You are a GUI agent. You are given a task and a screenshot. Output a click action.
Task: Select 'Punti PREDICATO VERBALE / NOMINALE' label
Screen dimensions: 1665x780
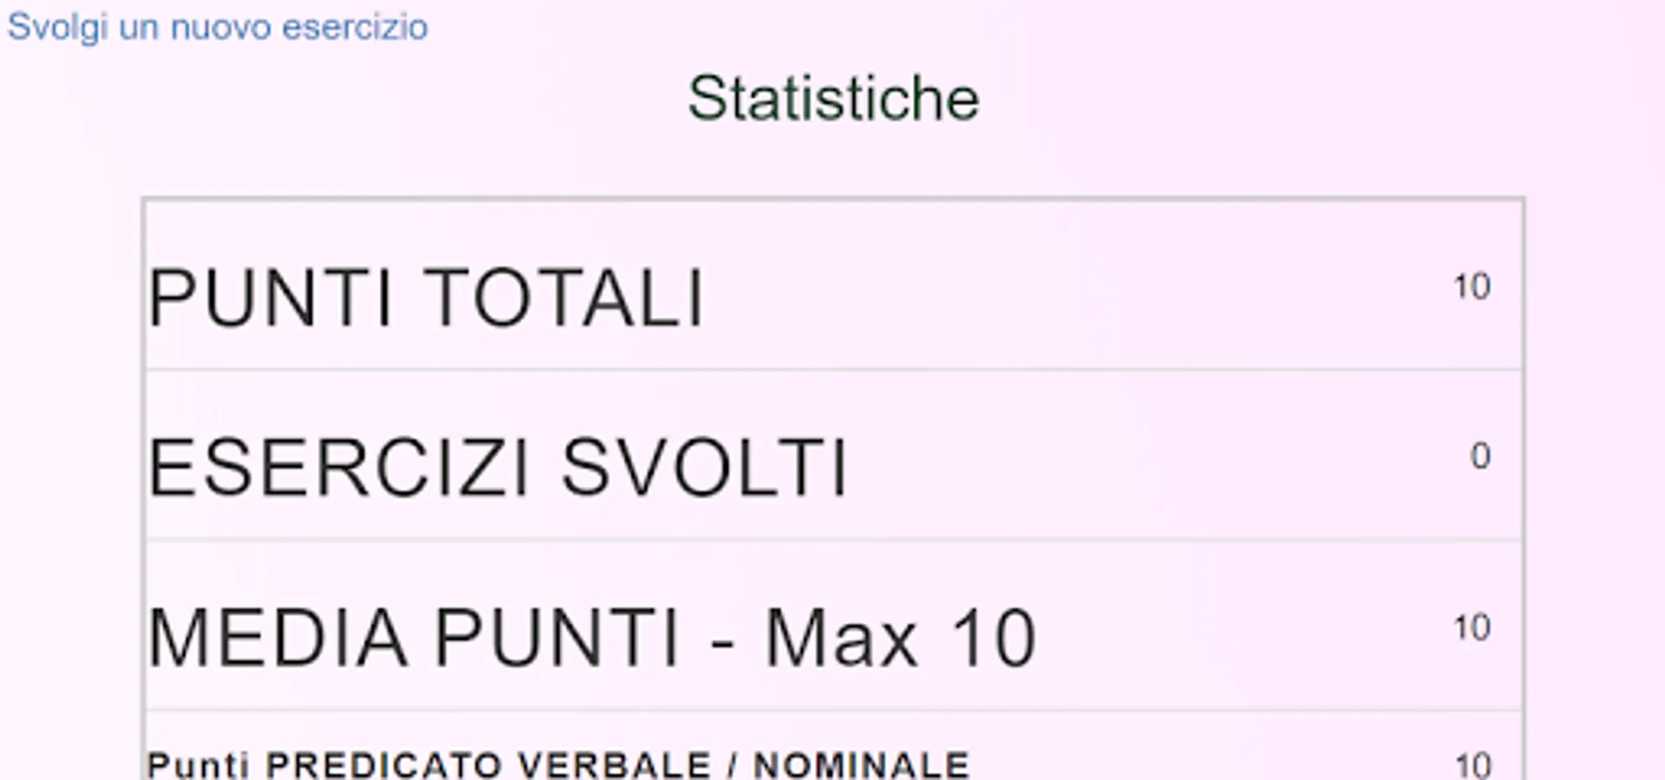[558, 764]
